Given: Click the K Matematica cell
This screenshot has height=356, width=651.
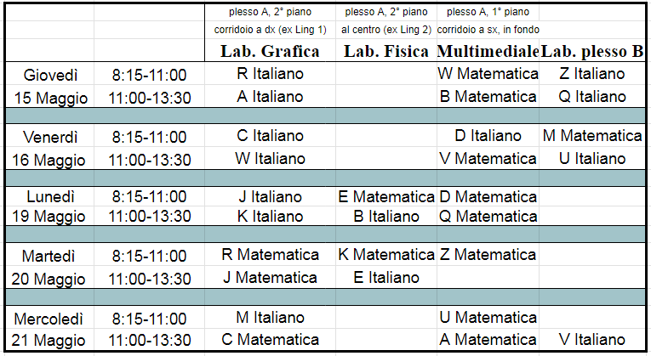Looking at the screenshot, I should tap(386, 255).
